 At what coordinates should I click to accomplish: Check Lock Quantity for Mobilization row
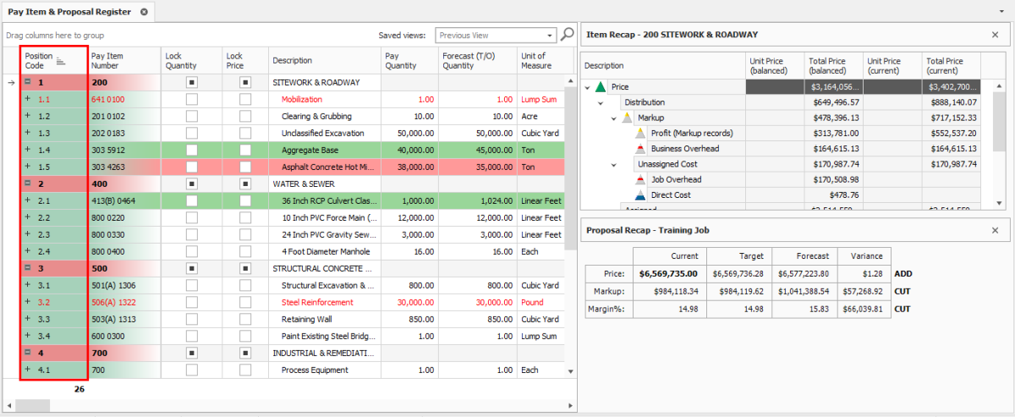tap(192, 100)
